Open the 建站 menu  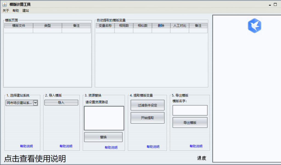pos(26,10)
